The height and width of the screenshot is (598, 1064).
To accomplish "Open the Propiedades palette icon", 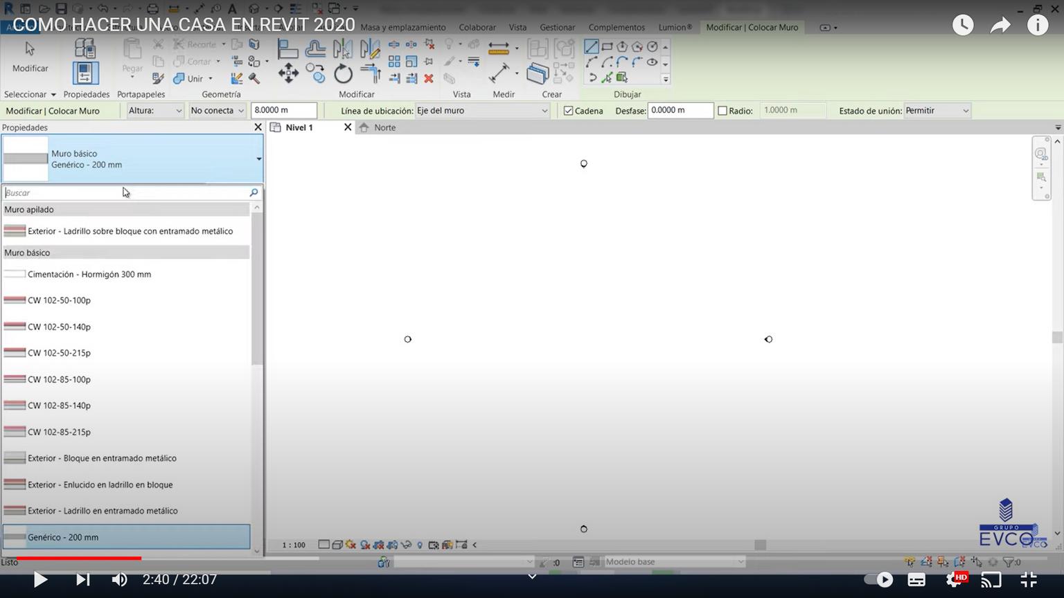I will [85, 73].
